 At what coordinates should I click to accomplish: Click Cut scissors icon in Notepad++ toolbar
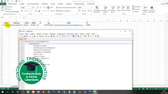coord(38,36)
